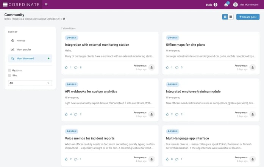Open comments on Multi-language app interface post

click(x=177, y=159)
